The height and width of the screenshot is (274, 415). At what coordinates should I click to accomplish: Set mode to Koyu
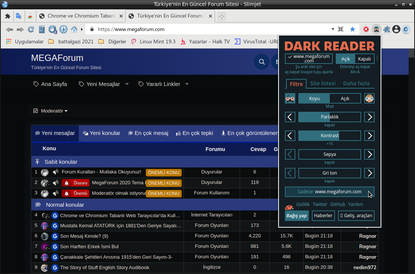[314, 98]
